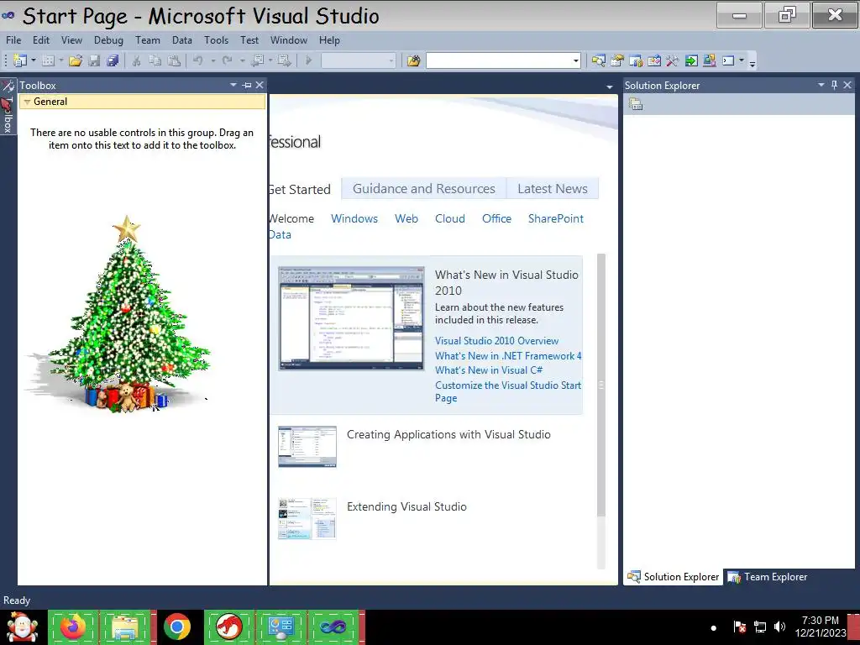Toggle the Solution Explorer auto-hide pin
This screenshot has width=860, height=645.
[834, 85]
